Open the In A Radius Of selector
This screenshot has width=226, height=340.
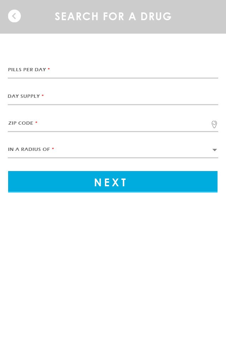point(113,149)
